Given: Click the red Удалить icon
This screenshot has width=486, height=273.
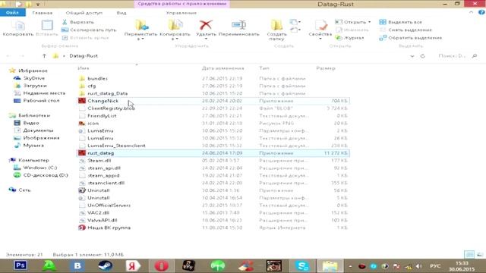Looking at the screenshot, I should 206,25.
